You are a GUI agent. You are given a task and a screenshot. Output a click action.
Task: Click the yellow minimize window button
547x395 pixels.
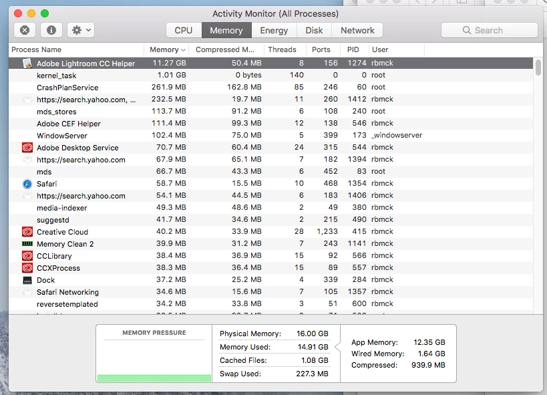click(31, 13)
